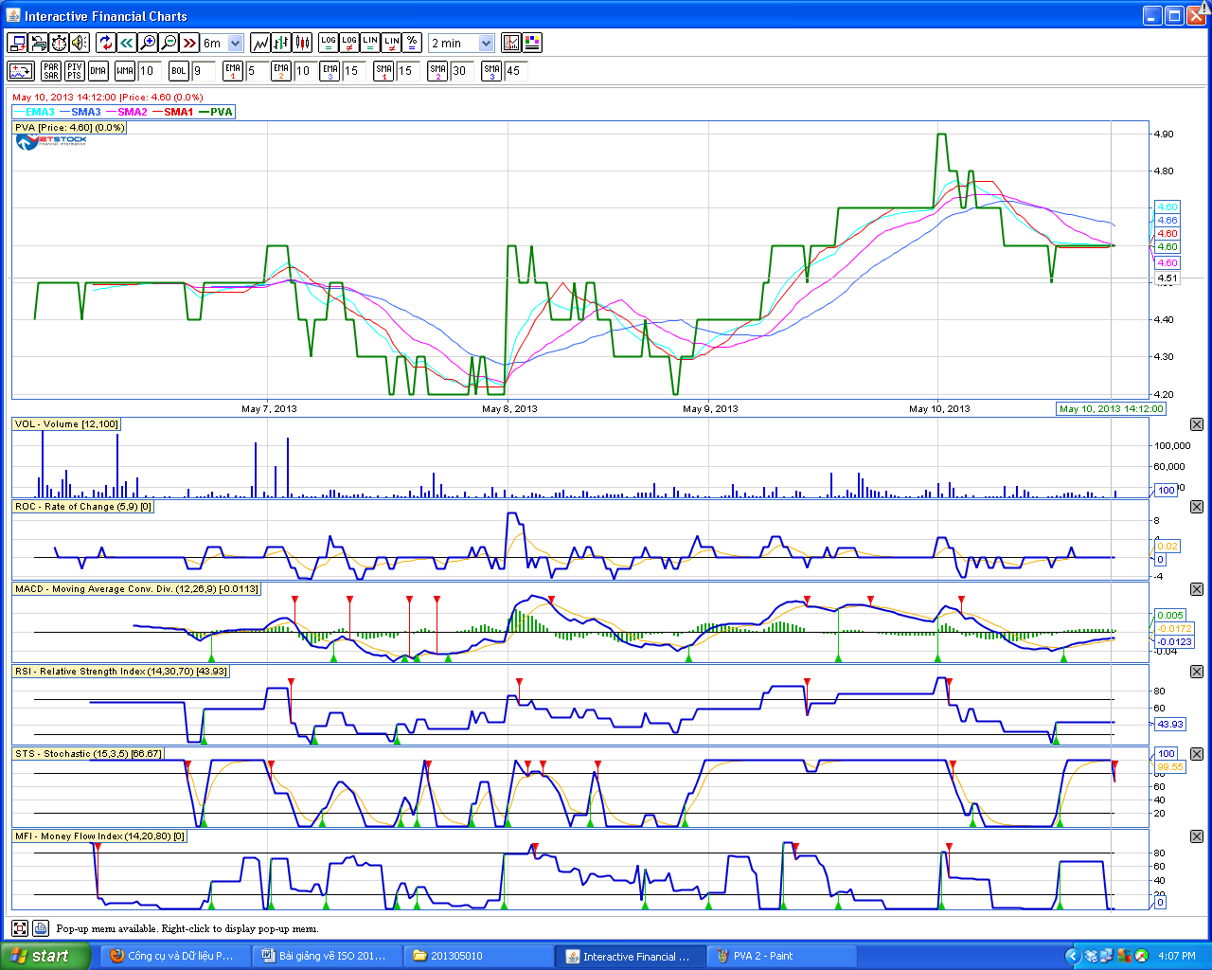Viewport: 1212px width, 970px height.
Task: Click the LIN equal scale icon
Action: [x=370, y=43]
